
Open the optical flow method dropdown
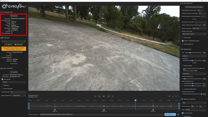coord(199,28)
